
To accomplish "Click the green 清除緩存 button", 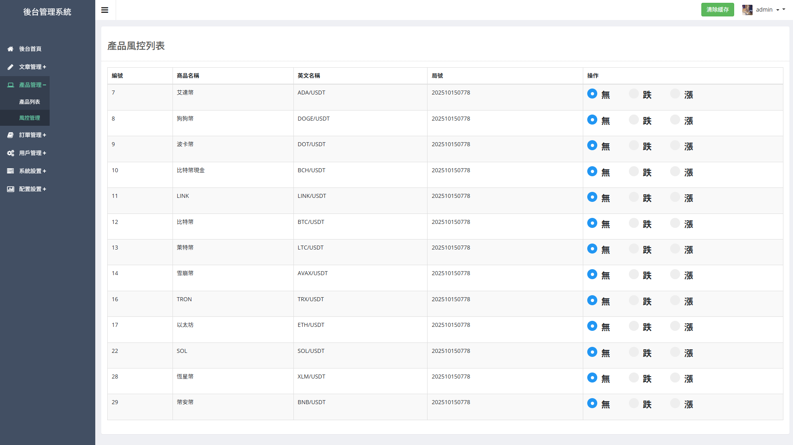I will tap(717, 10).
